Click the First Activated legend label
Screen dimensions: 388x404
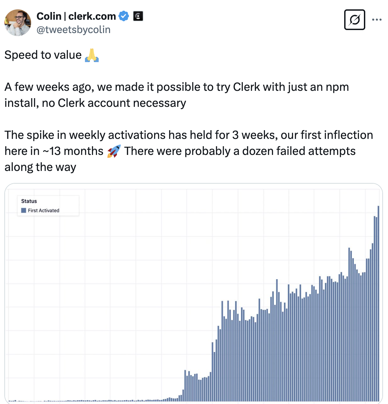[x=43, y=210]
